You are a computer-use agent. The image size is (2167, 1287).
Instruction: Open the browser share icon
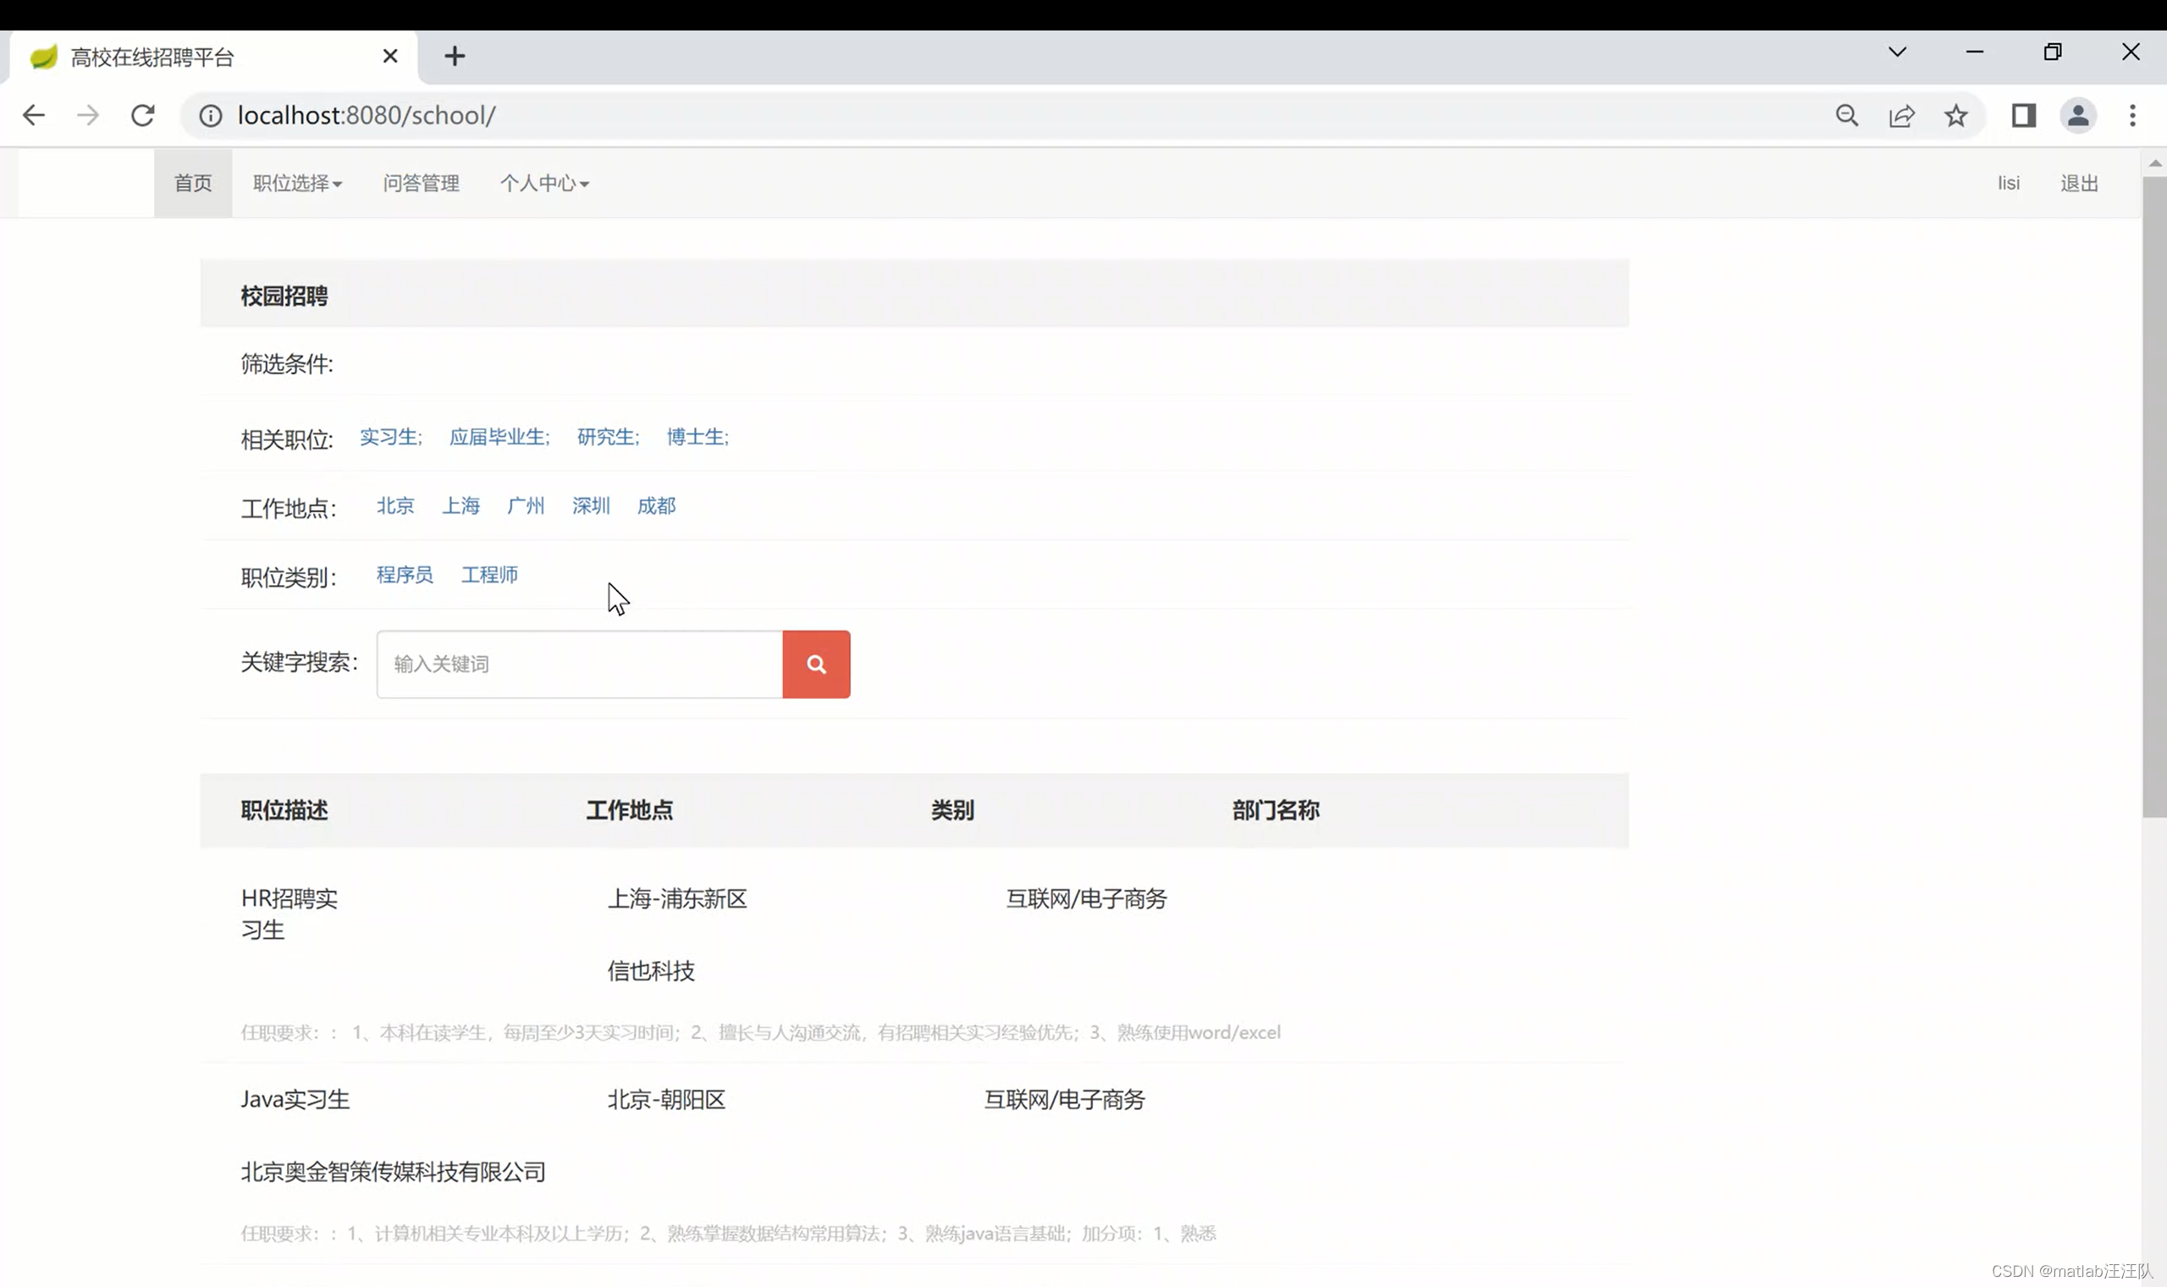click(1901, 115)
